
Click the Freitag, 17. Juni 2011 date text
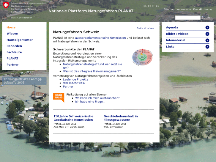coord(115,124)
